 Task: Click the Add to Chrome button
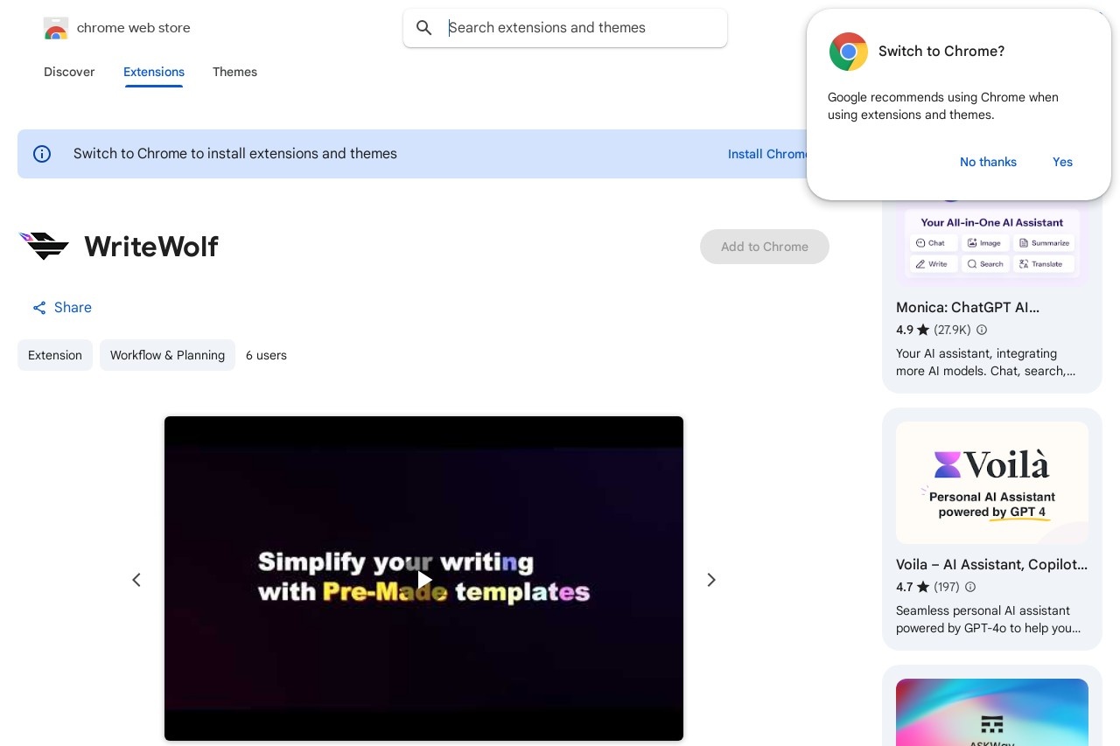coord(765,247)
